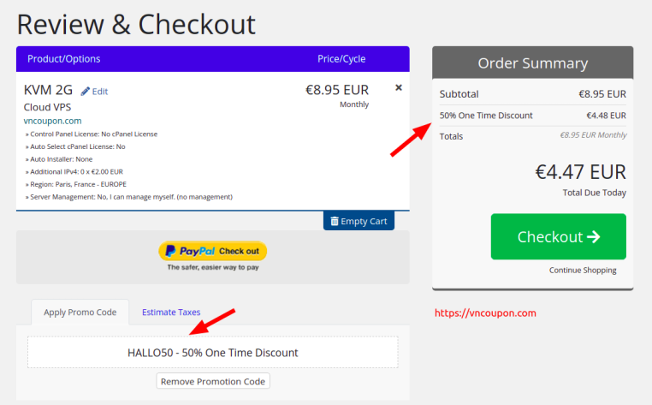Click the pencil Edit icon beside KVM 2G
The height and width of the screenshot is (405, 652).
coord(86,91)
